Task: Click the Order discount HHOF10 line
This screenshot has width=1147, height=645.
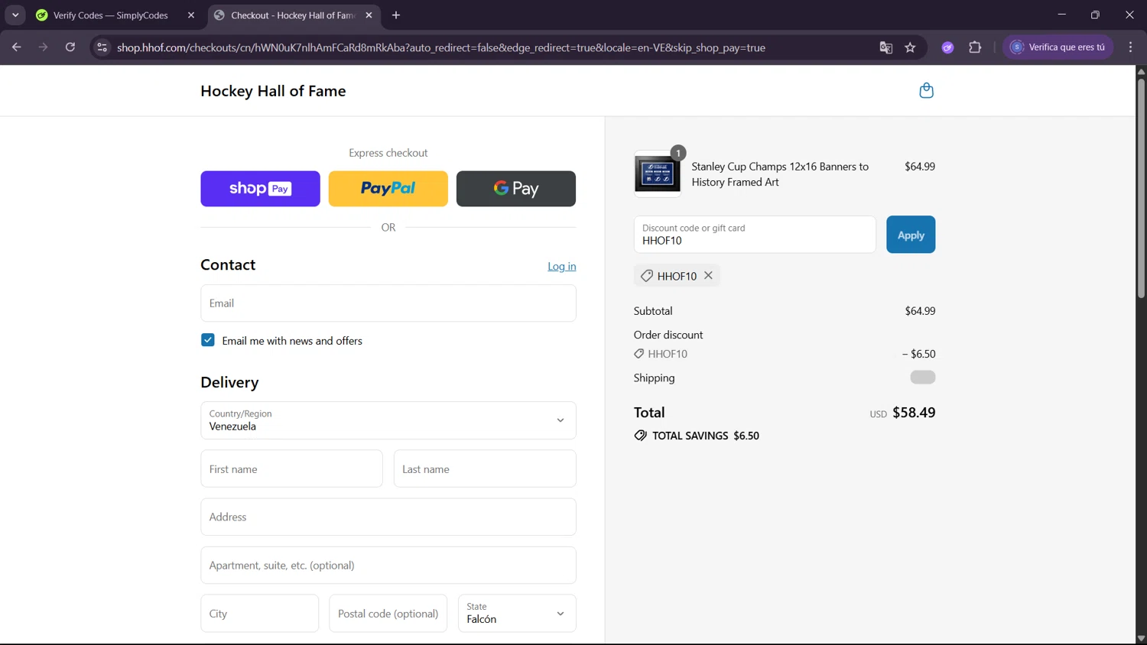Action: [785, 354]
